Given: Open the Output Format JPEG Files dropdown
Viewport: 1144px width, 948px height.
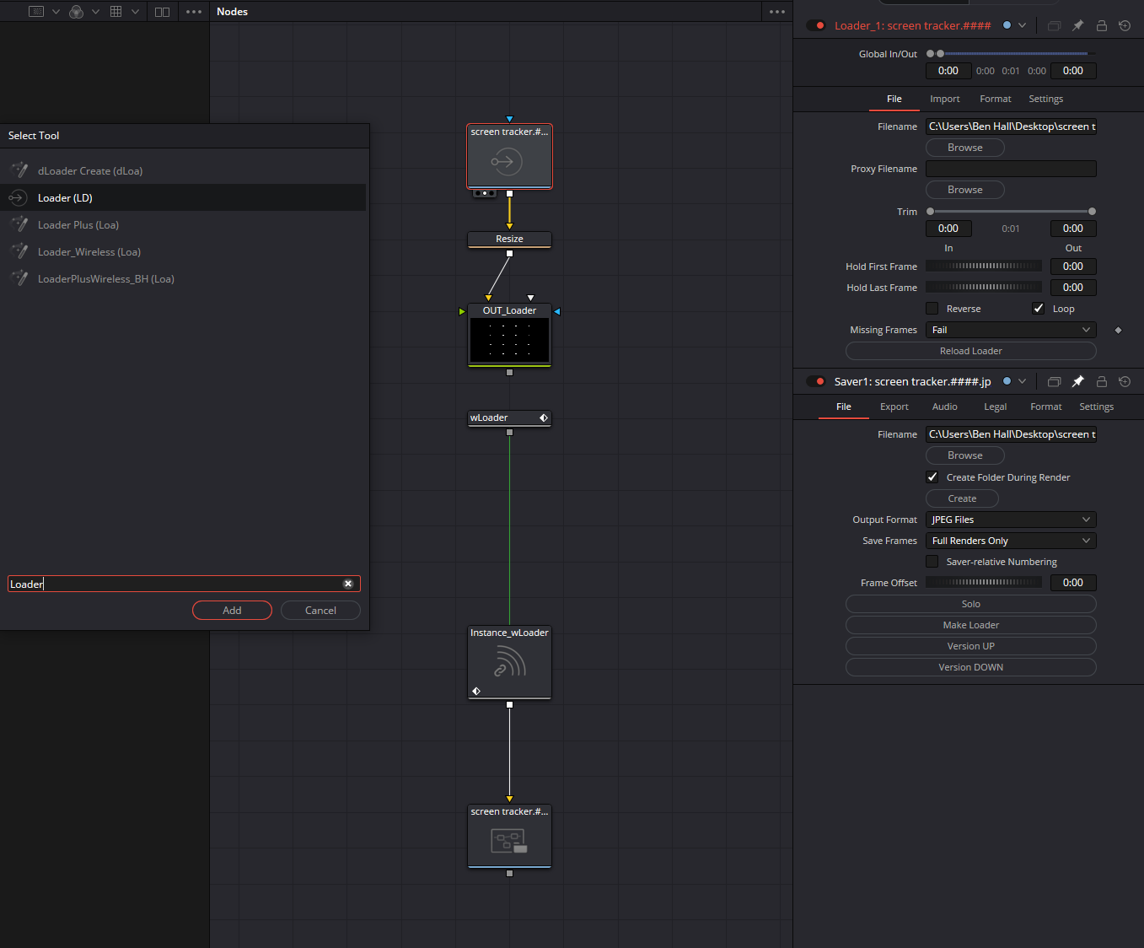Looking at the screenshot, I should tap(1011, 520).
